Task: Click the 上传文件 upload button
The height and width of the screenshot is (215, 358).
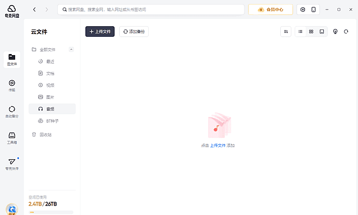Action: pos(100,32)
